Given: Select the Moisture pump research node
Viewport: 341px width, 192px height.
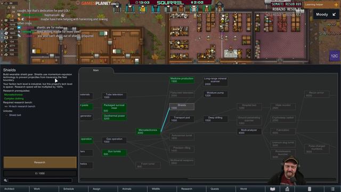Looking at the screenshot, I should coord(215,94).
